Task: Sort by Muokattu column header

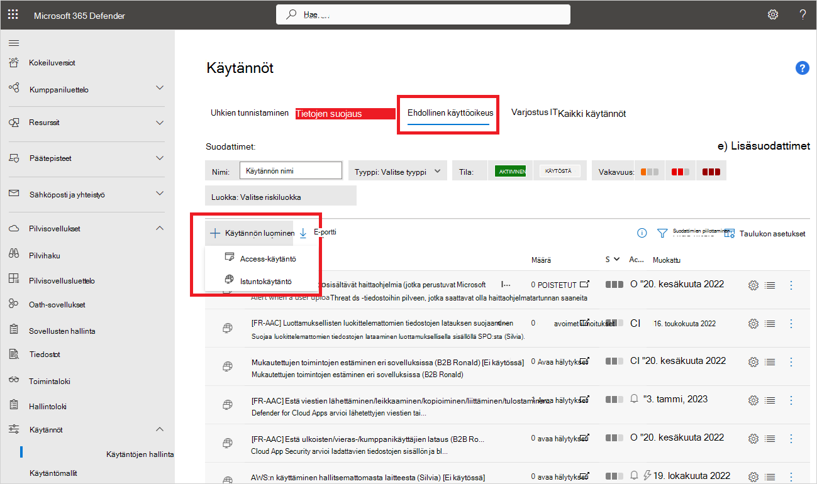Action: pyautogui.click(x=667, y=260)
